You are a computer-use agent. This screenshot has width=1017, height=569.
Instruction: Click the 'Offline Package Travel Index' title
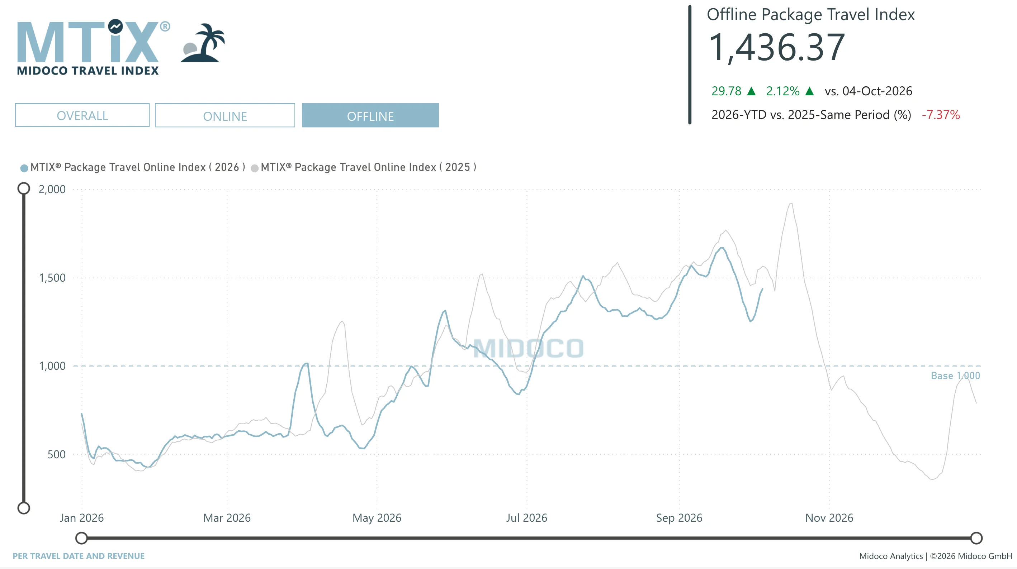(811, 15)
